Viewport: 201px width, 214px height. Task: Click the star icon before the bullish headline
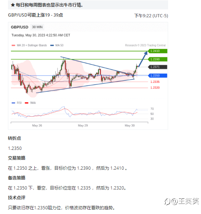13,5
